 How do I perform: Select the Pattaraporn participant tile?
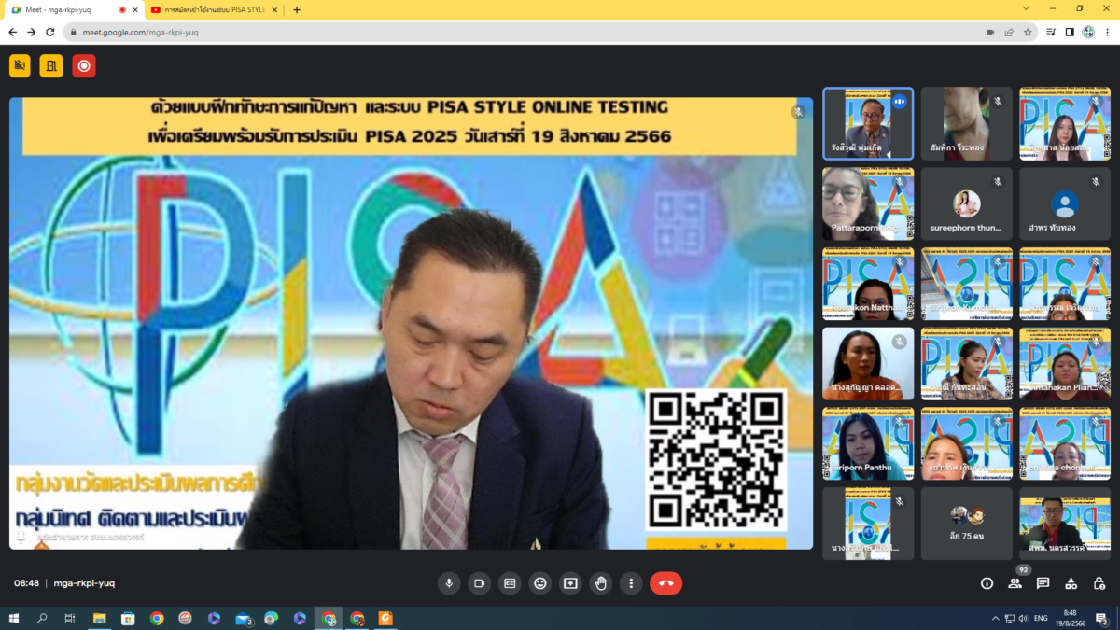point(868,203)
